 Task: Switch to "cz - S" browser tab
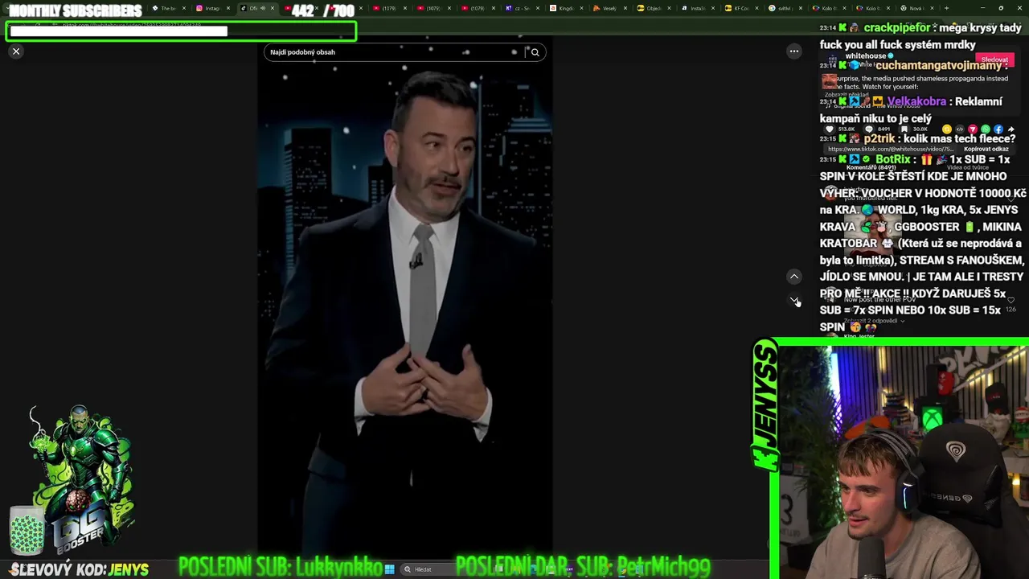[521, 8]
